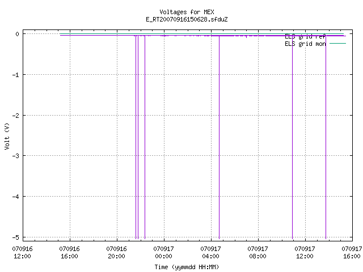Click the y-axis tick label -1

(15, 75)
